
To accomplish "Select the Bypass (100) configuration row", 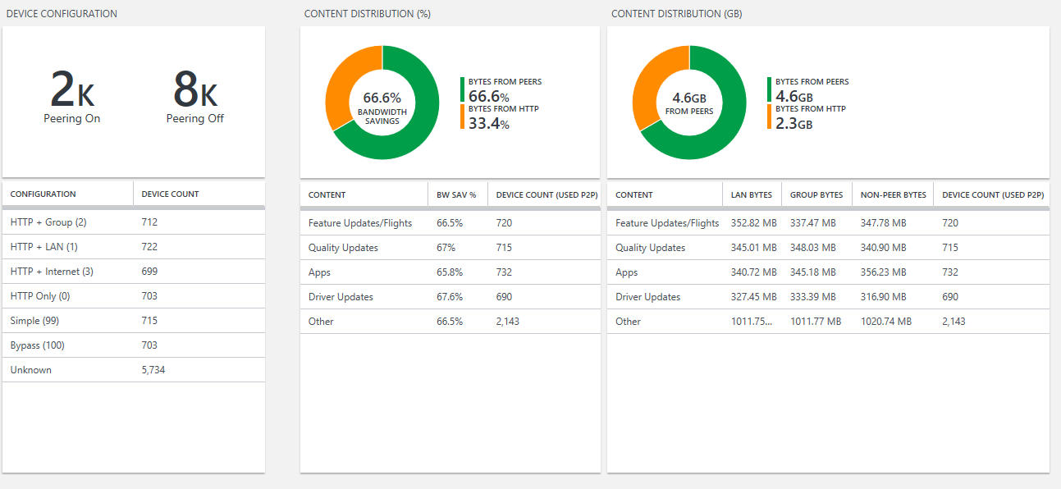I will (x=133, y=345).
